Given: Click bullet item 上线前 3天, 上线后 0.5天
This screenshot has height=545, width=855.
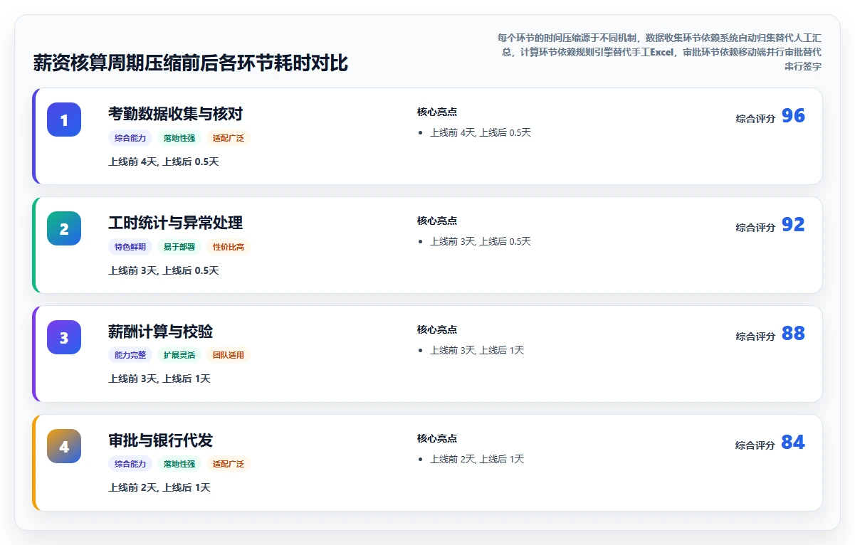Looking at the screenshot, I should [x=481, y=241].
